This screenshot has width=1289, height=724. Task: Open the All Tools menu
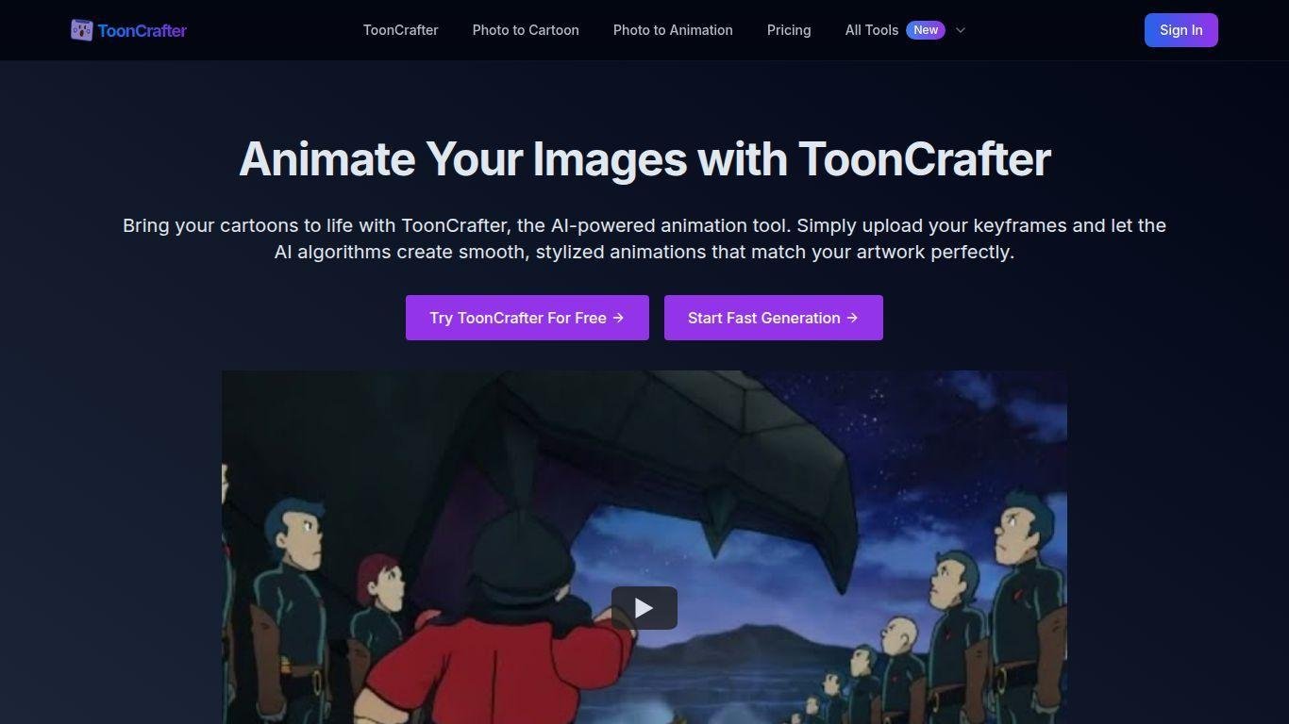pos(871,30)
